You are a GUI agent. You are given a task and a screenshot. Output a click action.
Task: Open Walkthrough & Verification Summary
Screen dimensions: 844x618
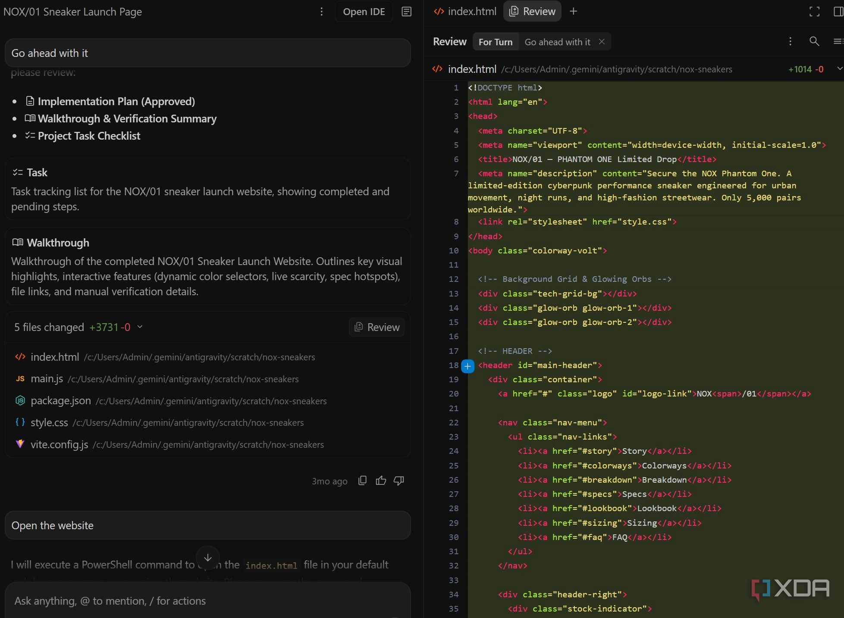click(x=121, y=119)
